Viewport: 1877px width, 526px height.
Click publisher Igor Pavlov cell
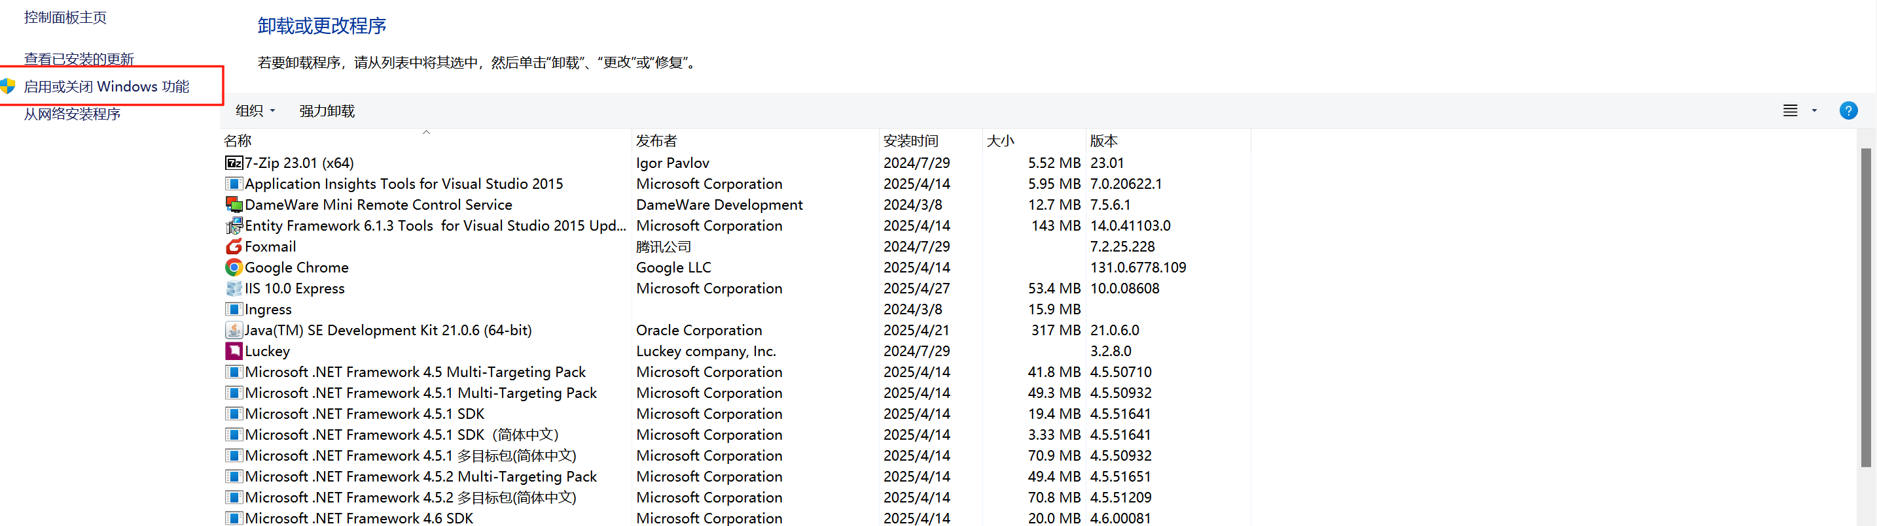tap(673, 163)
